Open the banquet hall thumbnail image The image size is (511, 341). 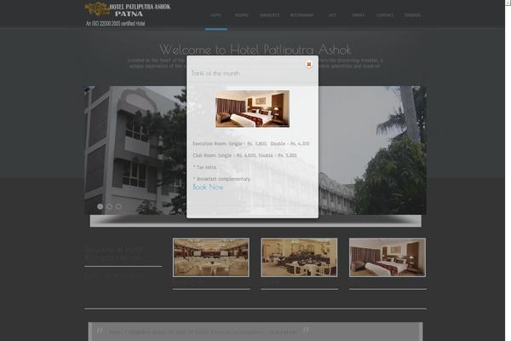click(x=211, y=257)
